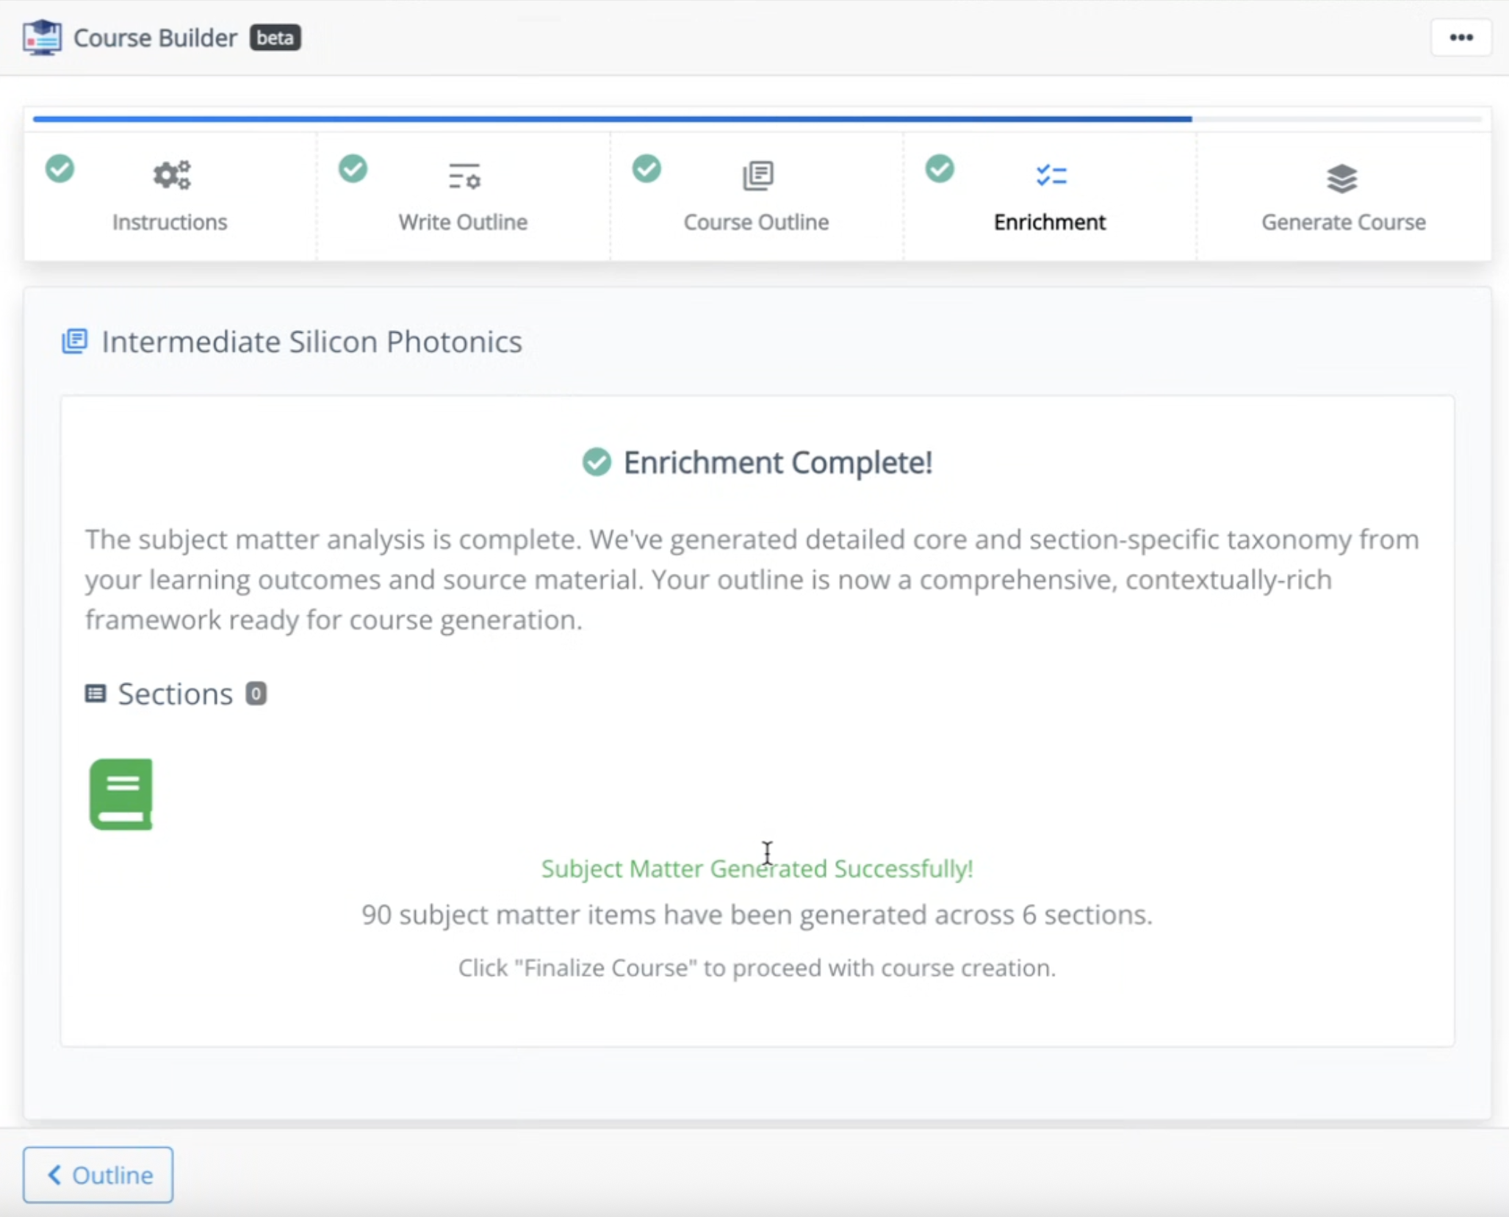Image resolution: width=1509 pixels, height=1217 pixels.
Task: Click the Sections list icon
Action: tap(96, 694)
